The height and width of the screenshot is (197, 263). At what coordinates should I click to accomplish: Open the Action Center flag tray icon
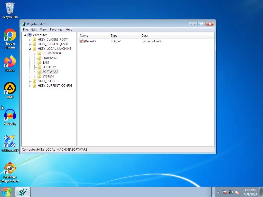(225, 192)
